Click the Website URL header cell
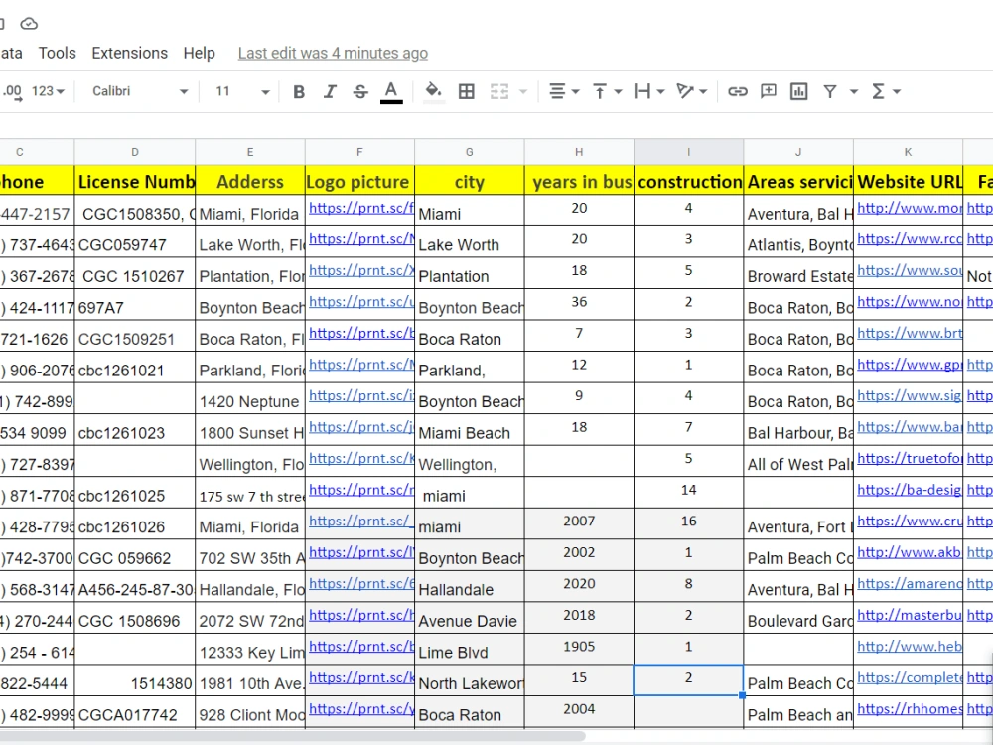 coord(909,181)
